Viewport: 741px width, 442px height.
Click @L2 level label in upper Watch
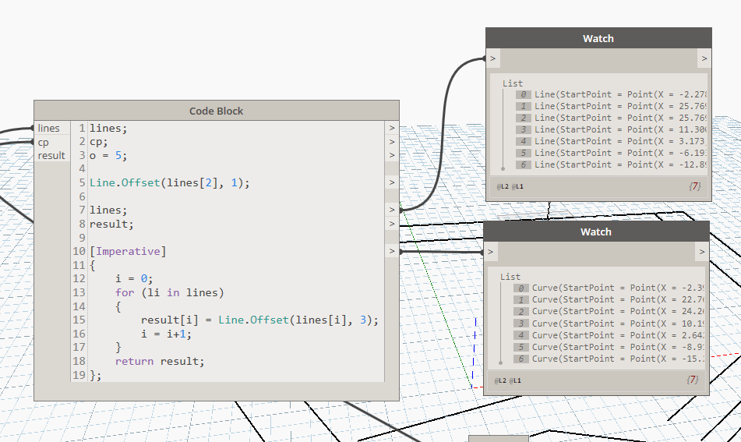(503, 187)
